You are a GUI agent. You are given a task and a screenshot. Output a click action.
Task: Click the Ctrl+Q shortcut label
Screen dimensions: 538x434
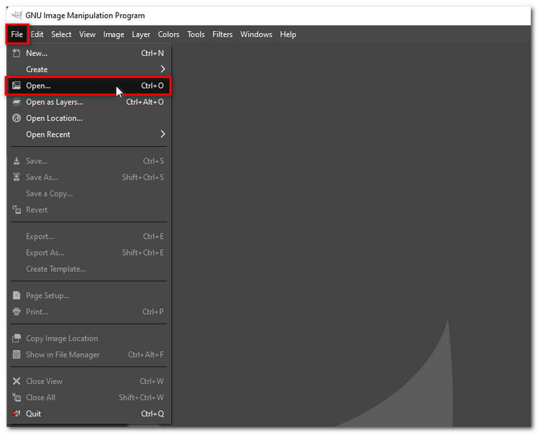(x=153, y=413)
